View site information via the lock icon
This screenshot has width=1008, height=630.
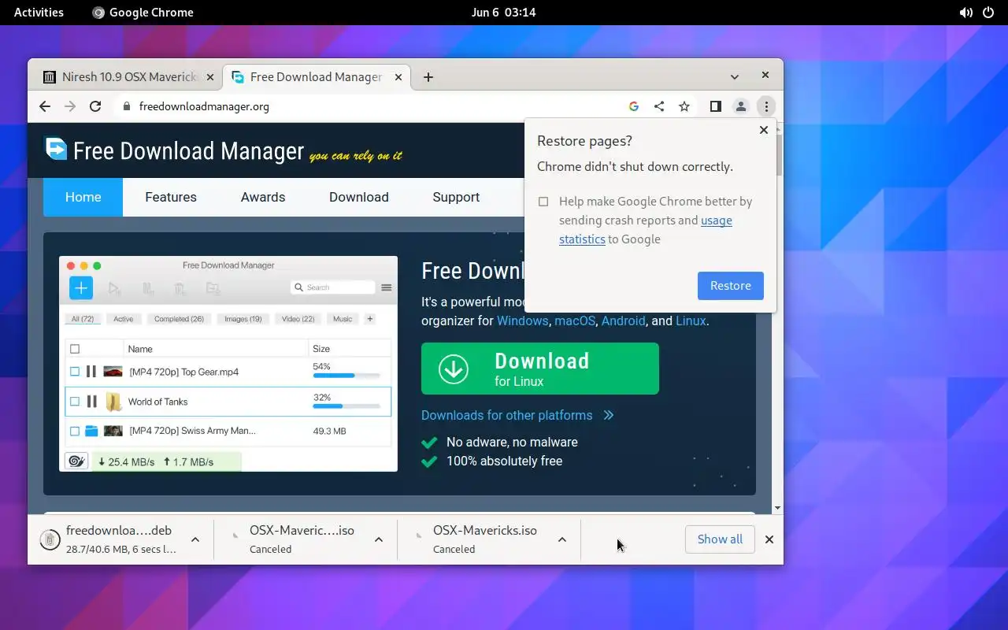(x=125, y=106)
